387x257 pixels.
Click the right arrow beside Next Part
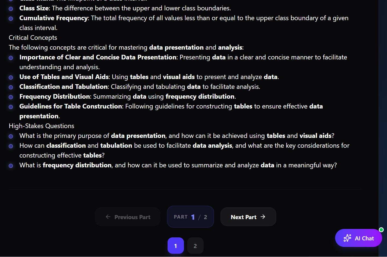[x=263, y=217]
